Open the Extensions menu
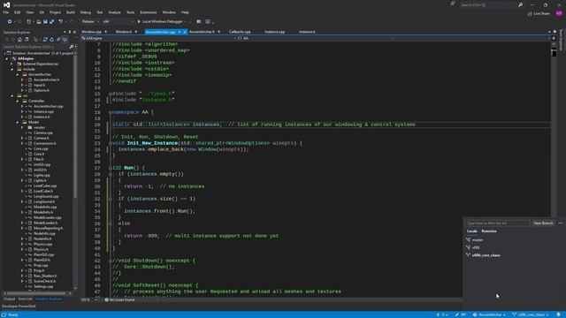 click(x=149, y=12)
